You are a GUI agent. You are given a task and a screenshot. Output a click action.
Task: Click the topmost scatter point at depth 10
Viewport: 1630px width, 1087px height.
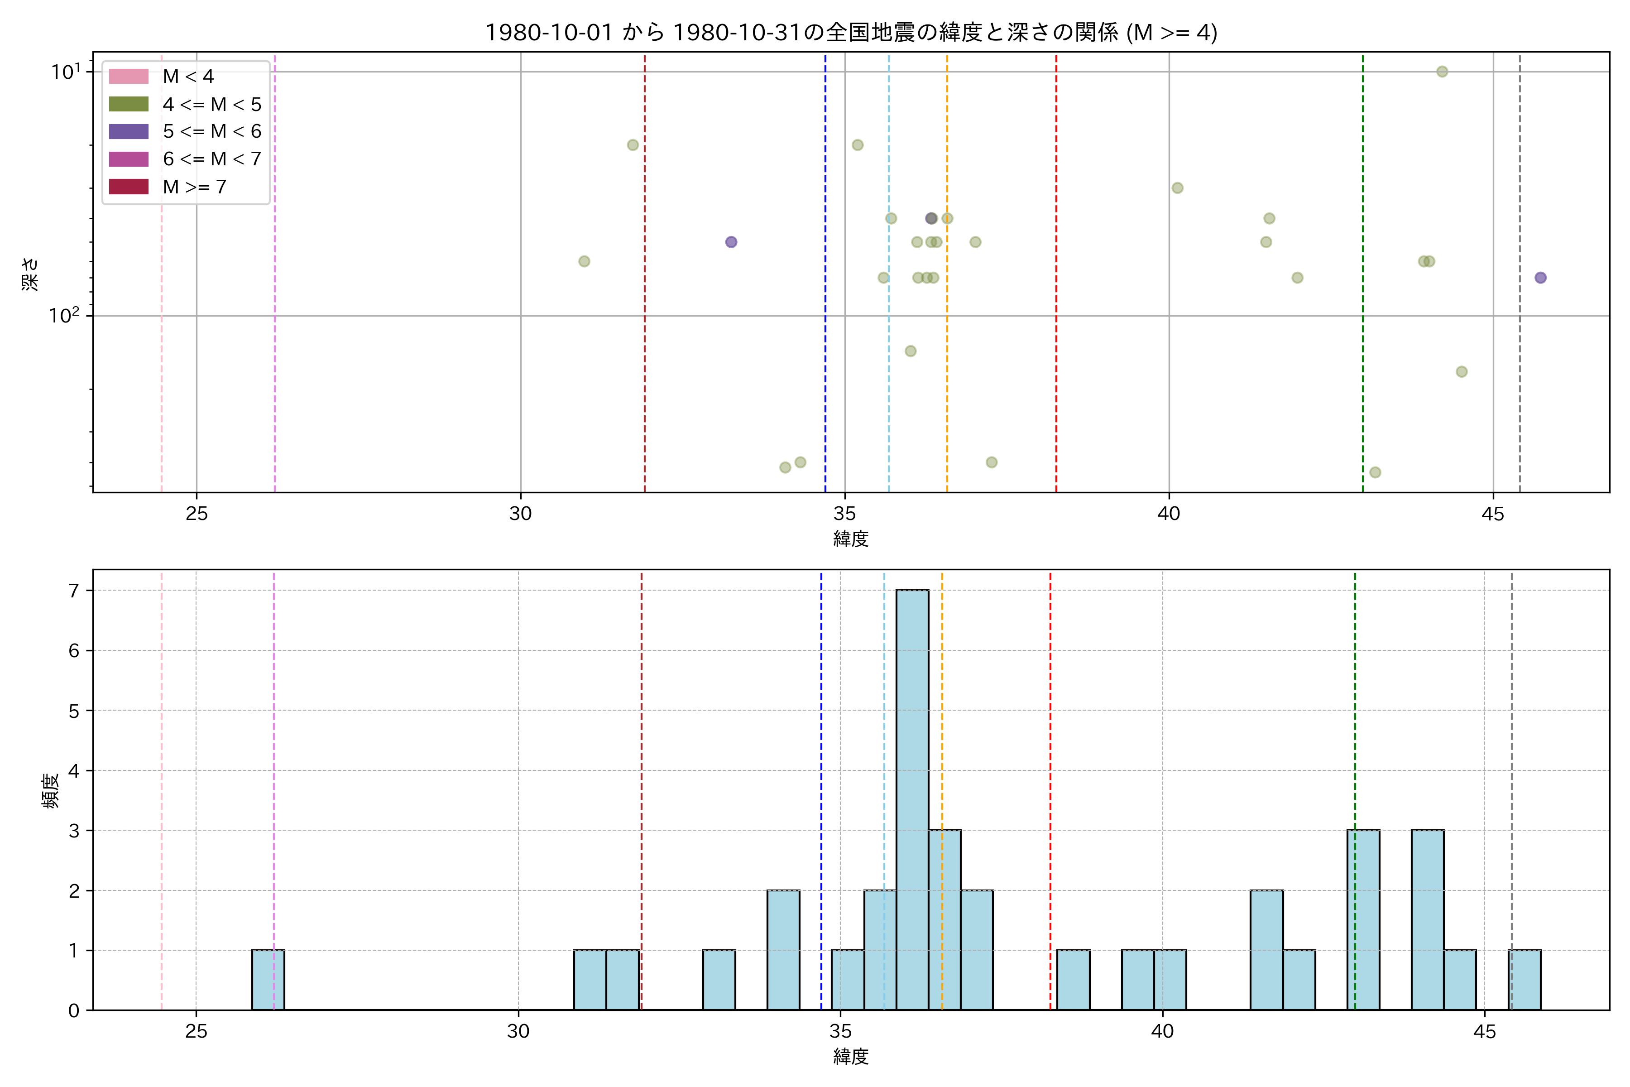pos(1442,72)
